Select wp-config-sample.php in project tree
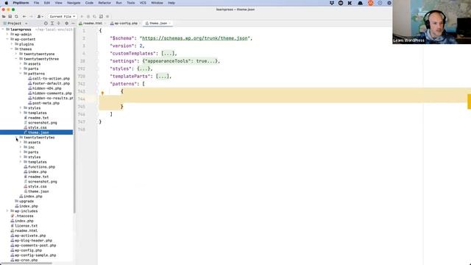This screenshot has width=471, height=265. (x=35, y=255)
